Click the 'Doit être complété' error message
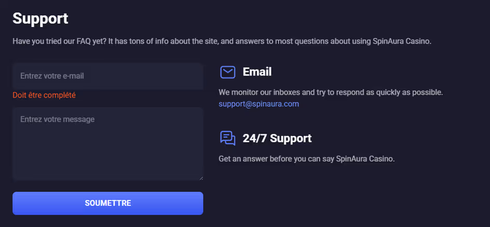 [x=44, y=95]
